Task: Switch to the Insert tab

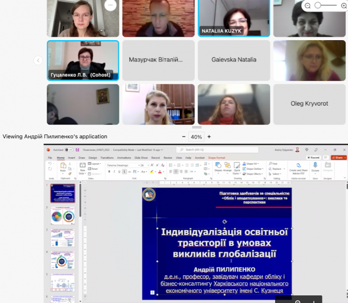Action: click(x=71, y=158)
